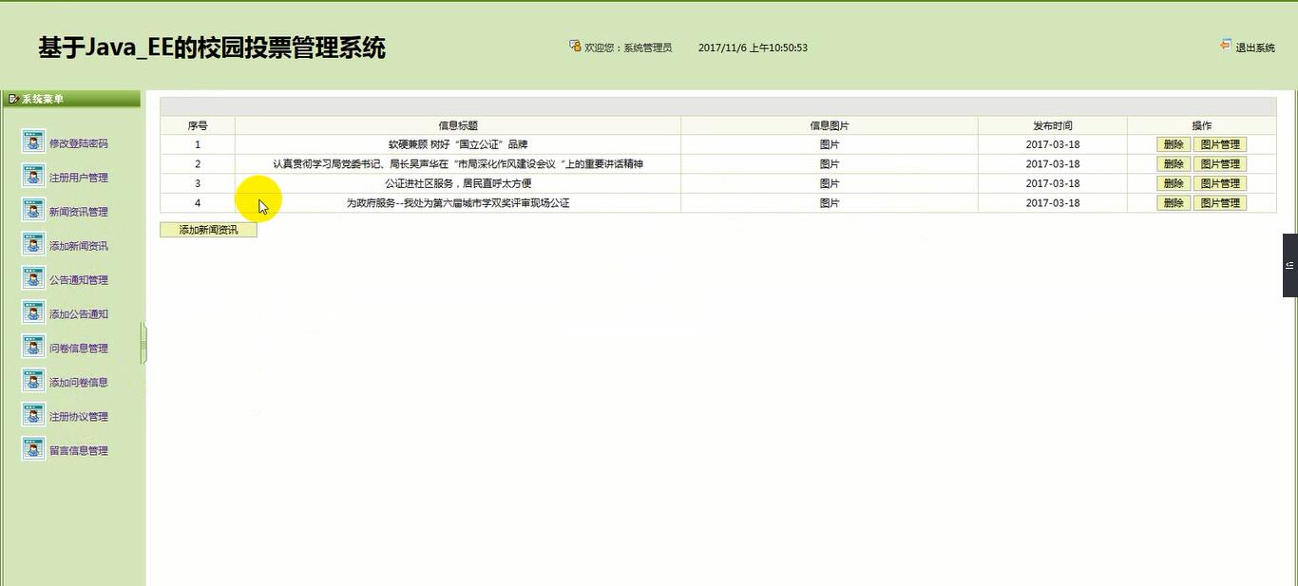Click the icon beside 新闻资讯管理
Screen dimensions: 1298x586
[33, 210]
